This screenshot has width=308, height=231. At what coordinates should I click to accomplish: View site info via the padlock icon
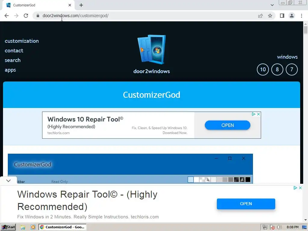[x=38, y=16]
